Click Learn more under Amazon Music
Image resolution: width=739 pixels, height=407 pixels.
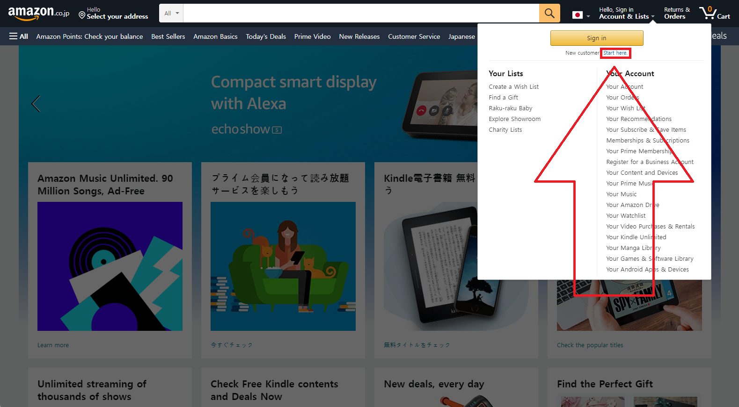coord(53,345)
